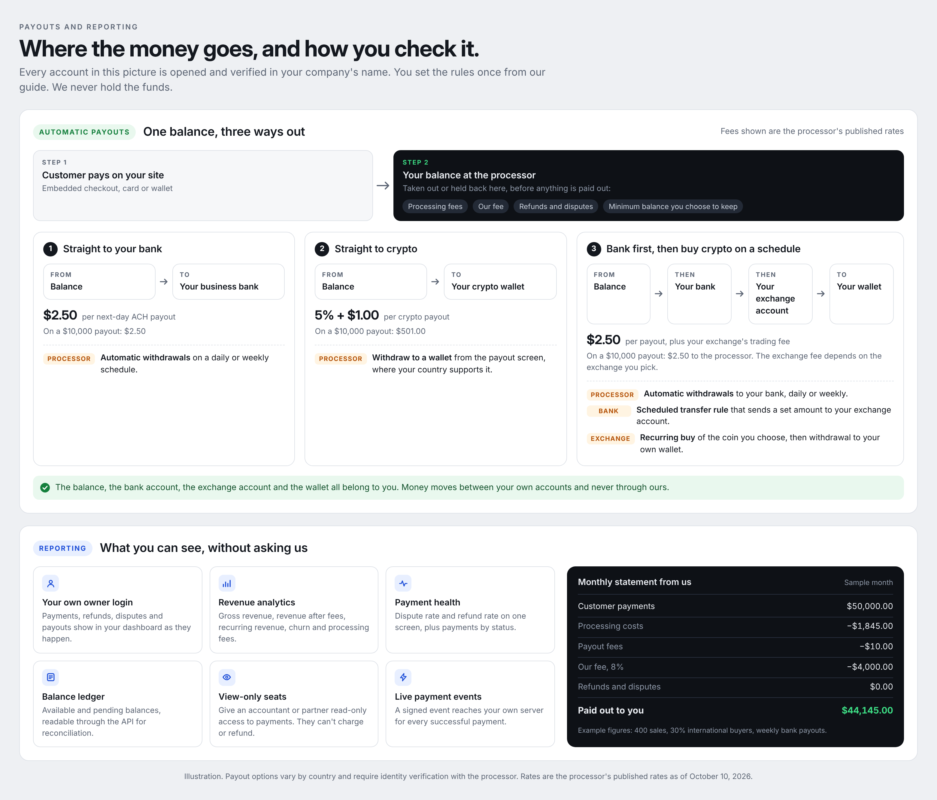Open the Step 2 Your balance at the processor card
Screen dimensions: 937x800
(x=648, y=186)
